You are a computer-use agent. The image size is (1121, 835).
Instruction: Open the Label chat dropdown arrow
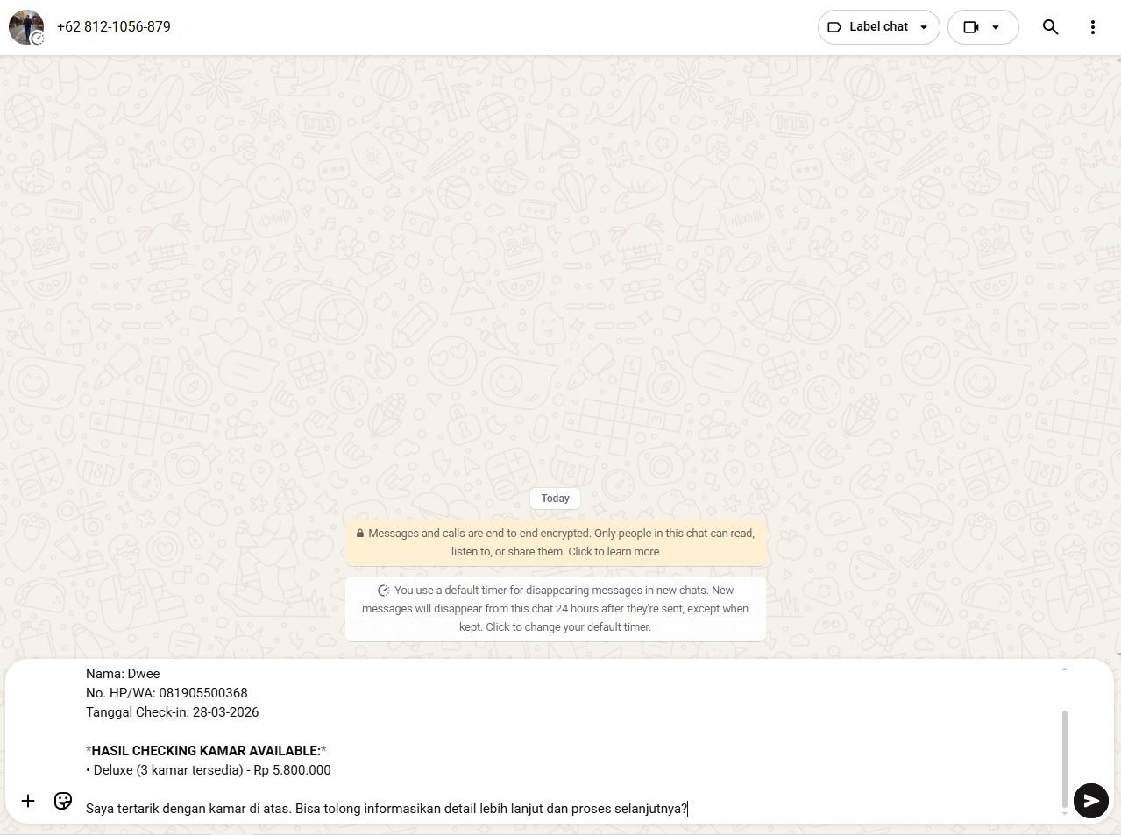coord(923,27)
